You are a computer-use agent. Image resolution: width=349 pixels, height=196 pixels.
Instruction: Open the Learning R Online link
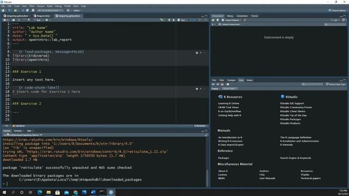(x=228, y=103)
